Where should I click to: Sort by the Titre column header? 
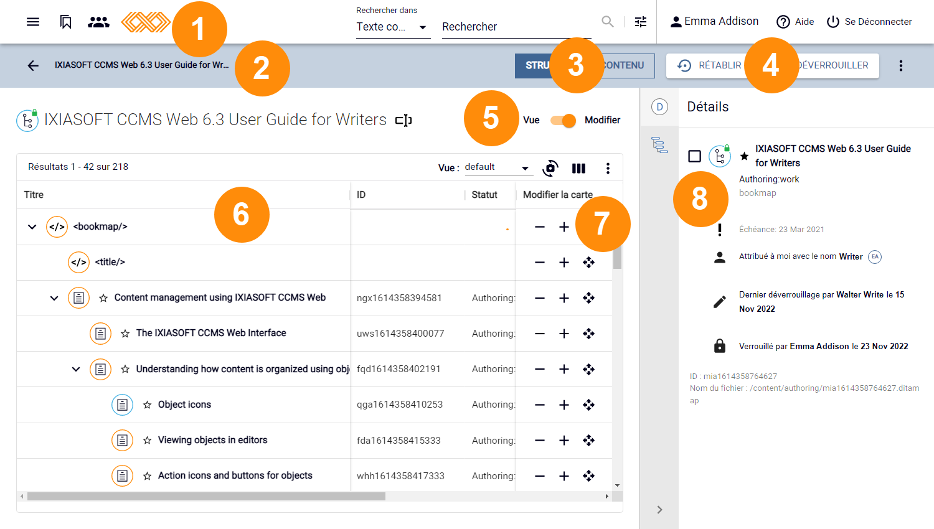[x=34, y=195]
